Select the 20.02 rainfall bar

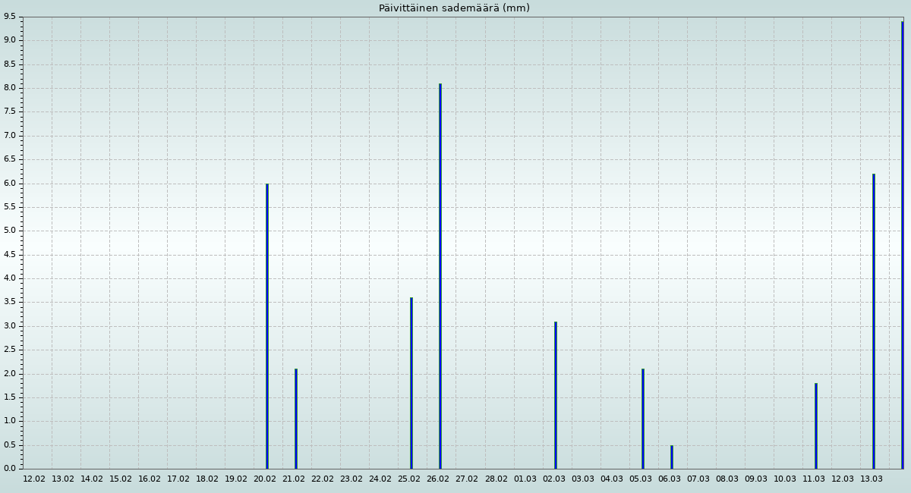pos(267,326)
